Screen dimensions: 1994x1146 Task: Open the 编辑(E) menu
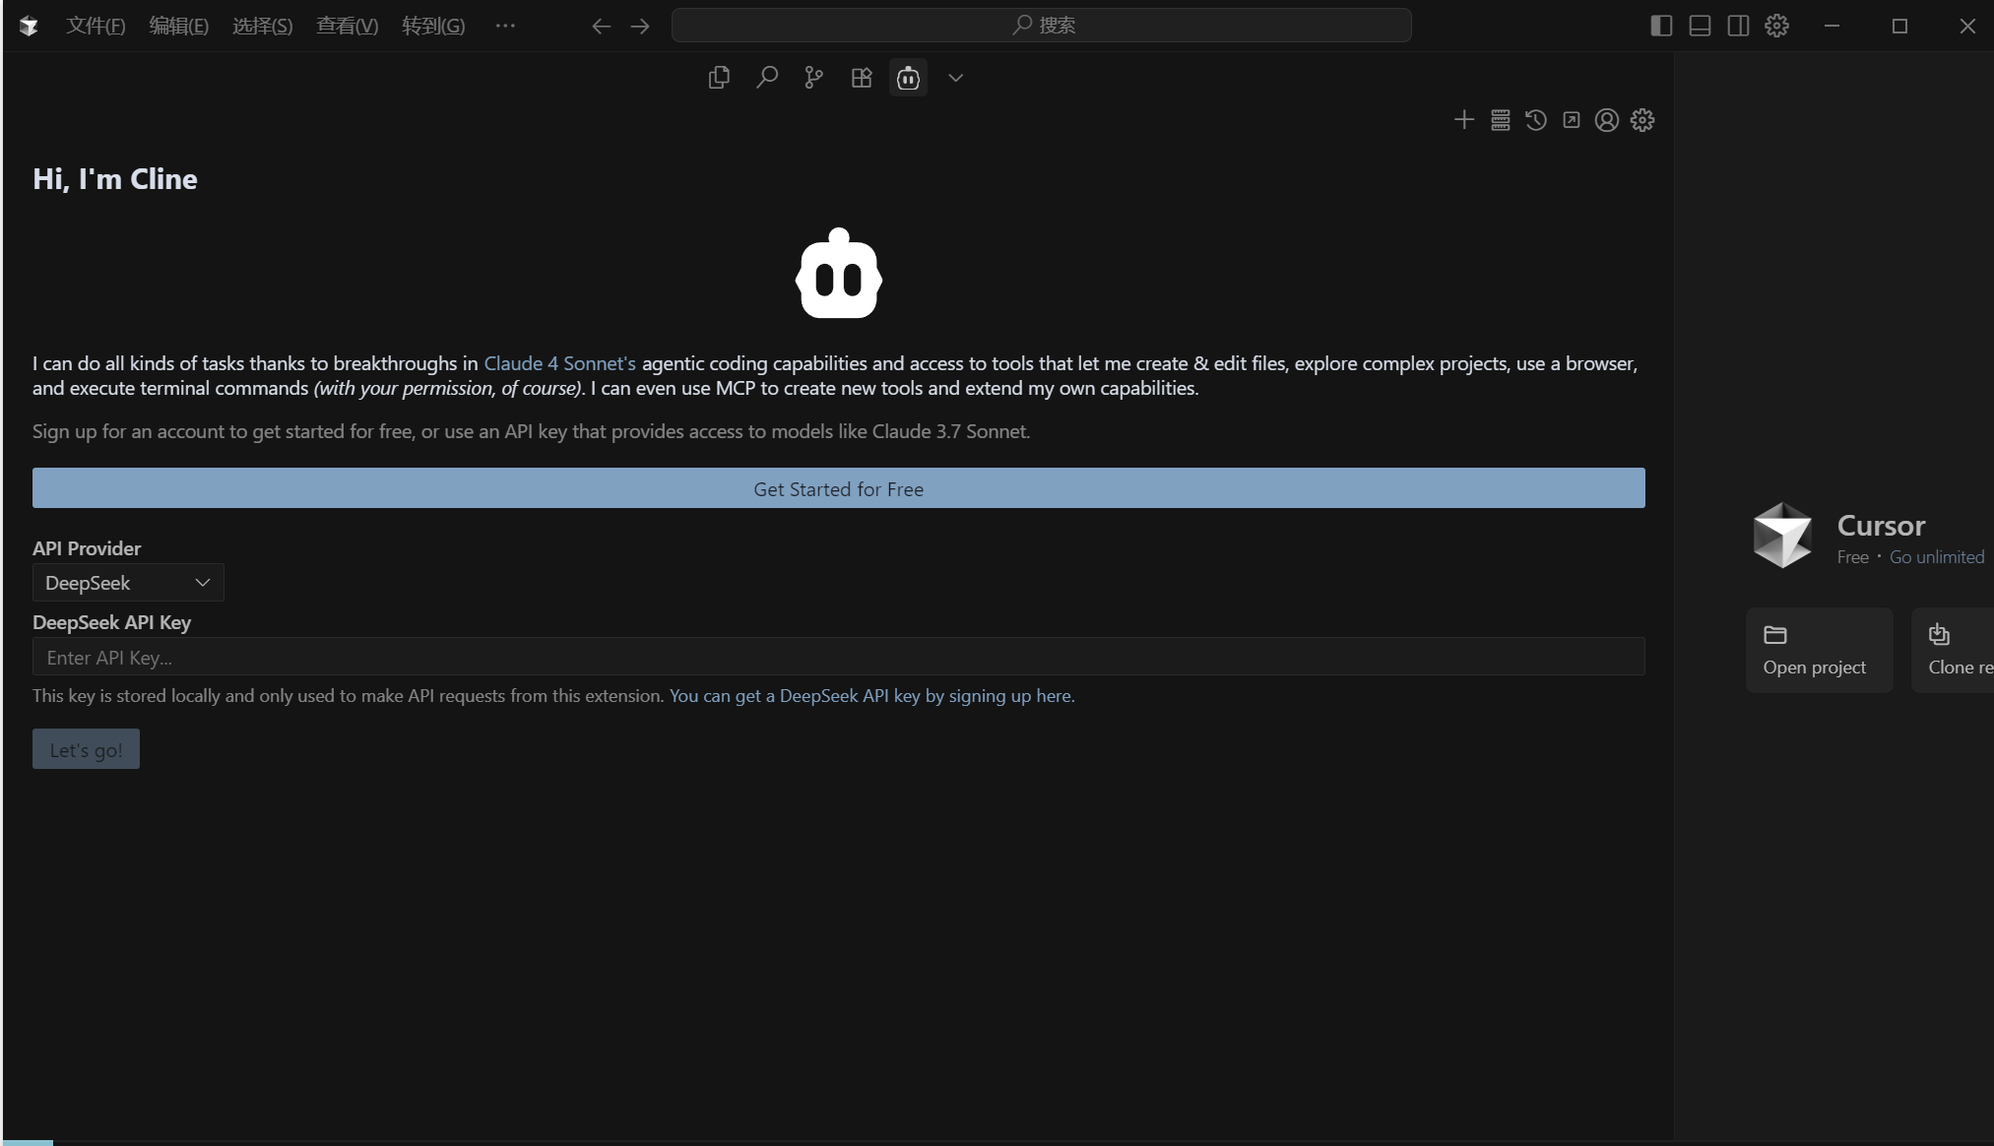[178, 27]
